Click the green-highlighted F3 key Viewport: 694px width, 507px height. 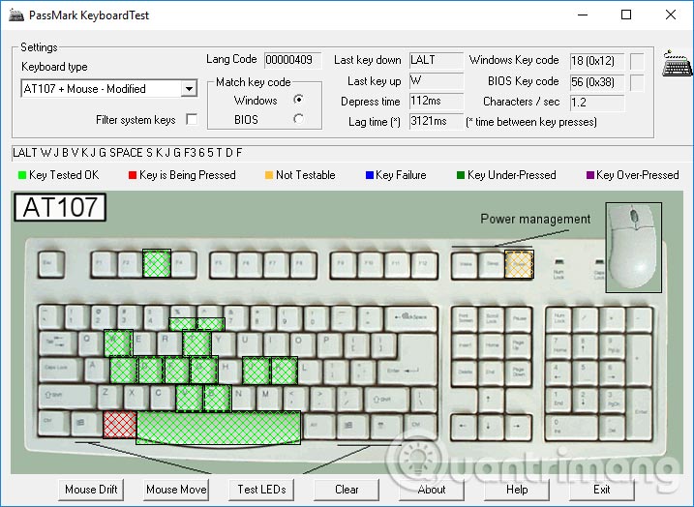pyautogui.click(x=156, y=264)
